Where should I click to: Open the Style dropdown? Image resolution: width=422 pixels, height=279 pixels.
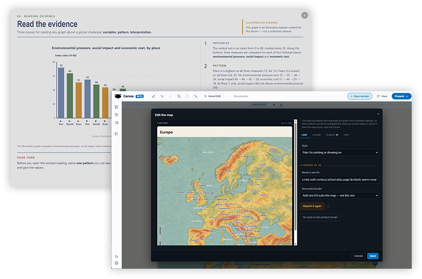339,152
